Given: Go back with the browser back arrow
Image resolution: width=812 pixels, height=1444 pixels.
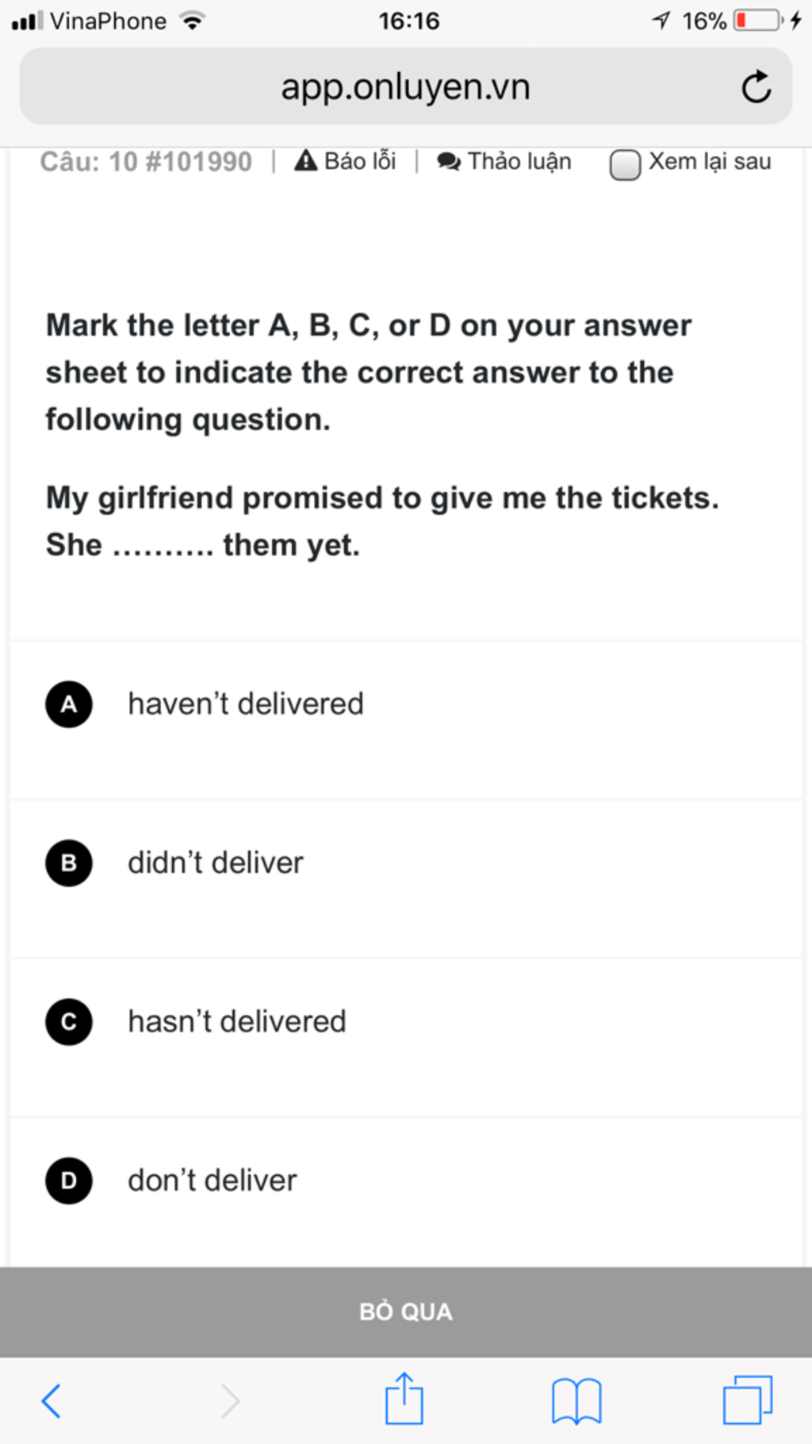Looking at the screenshot, I should [51, 1400].
